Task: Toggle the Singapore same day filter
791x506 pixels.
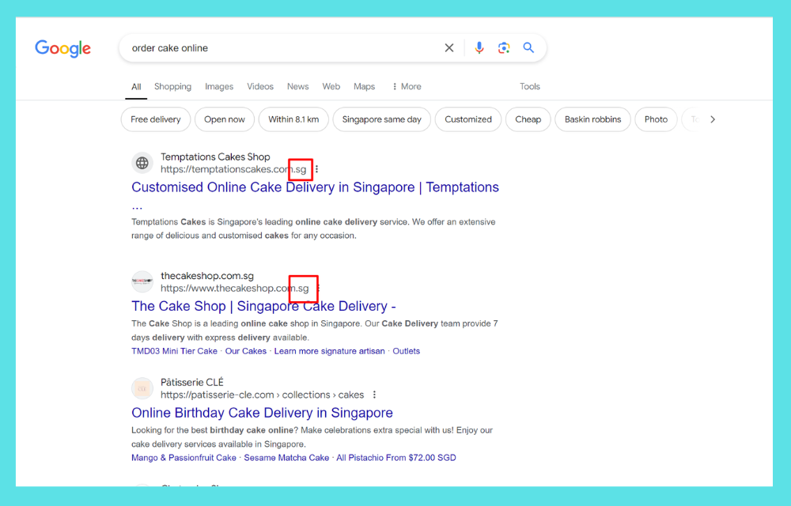Action: tap(381, 119)
